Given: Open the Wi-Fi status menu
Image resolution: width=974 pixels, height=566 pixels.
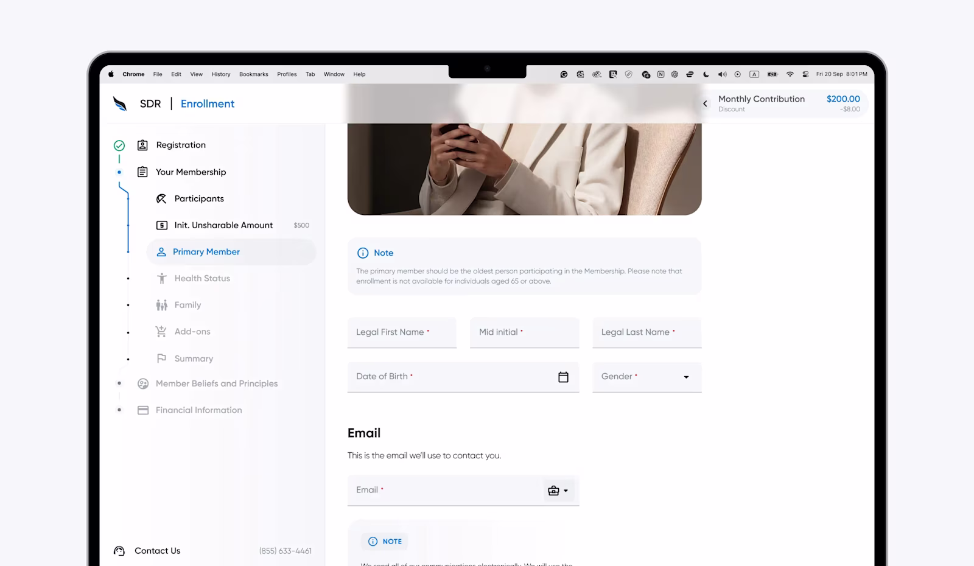Looking at the screenshot, I should tap(790, 74).
